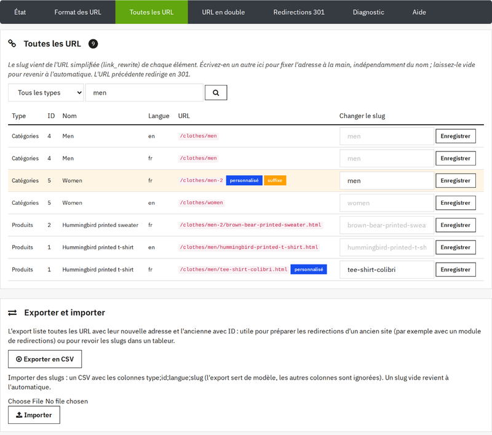492x435 pixels.
Task: Click slug input for Men fr row
Action: click(387, 159)
